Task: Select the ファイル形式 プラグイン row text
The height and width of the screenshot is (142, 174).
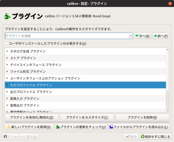Action: [x=28, y=71]
